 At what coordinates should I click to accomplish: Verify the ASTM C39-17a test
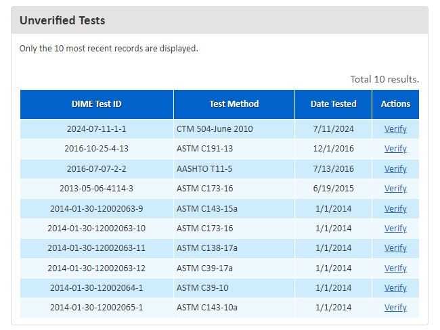tap(395, 268)
